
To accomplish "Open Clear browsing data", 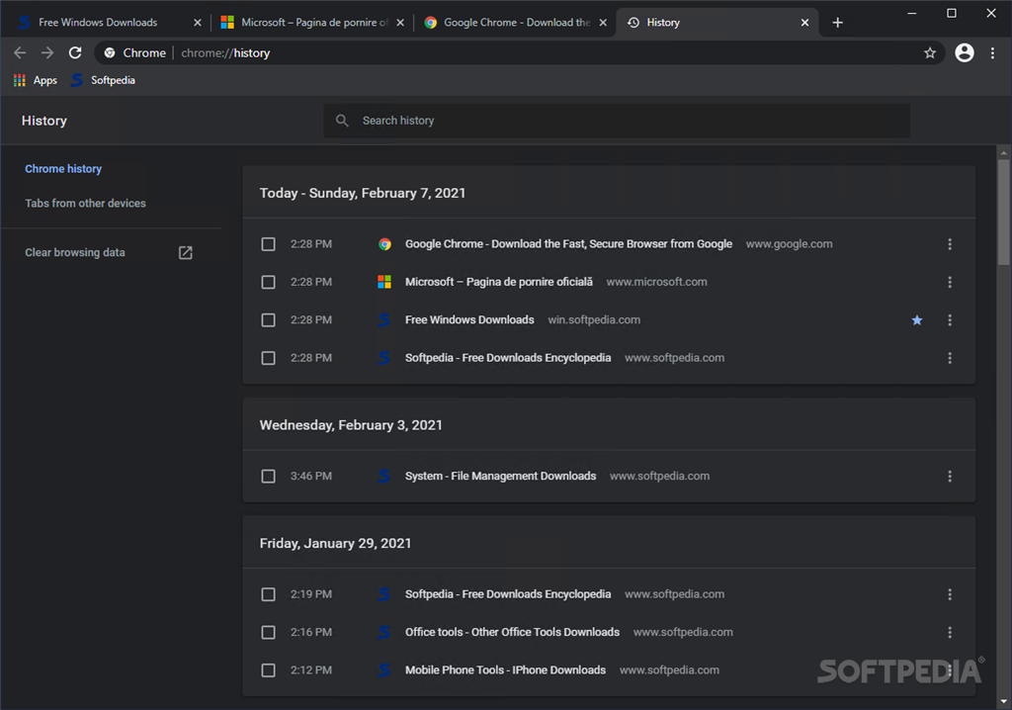I will coord(75,252).
